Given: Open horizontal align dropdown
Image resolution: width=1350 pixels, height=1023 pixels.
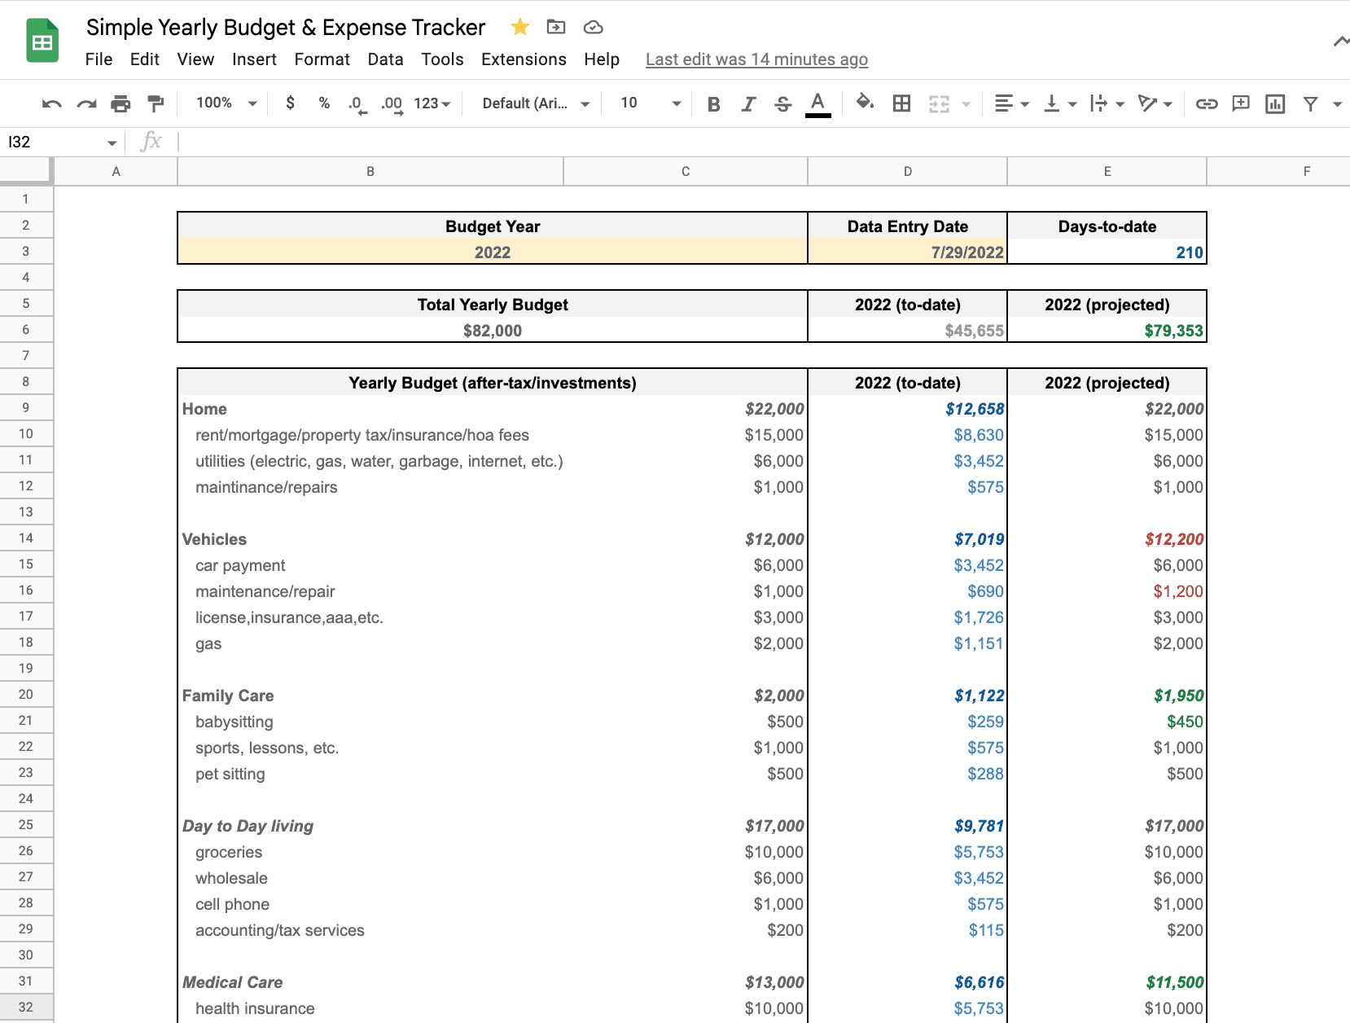Looking at the screenshot, I should tap(1012, 103).
